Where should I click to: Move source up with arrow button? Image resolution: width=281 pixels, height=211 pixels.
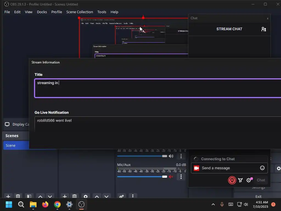coord(97,196)
